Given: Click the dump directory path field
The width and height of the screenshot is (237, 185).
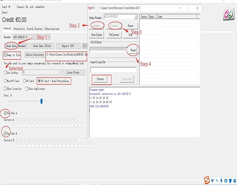Looking at the screenshot, I should click(x=66, y=55).
